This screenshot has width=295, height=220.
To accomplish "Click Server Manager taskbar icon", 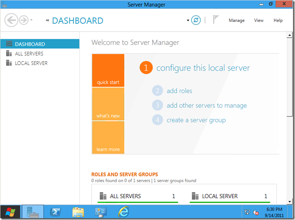I will point(33,212).
